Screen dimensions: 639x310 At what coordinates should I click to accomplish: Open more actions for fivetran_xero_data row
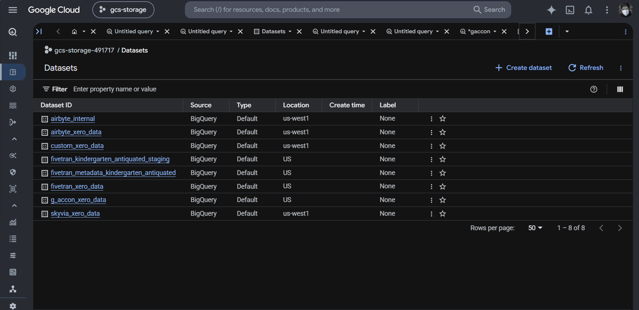coord(431,186)
